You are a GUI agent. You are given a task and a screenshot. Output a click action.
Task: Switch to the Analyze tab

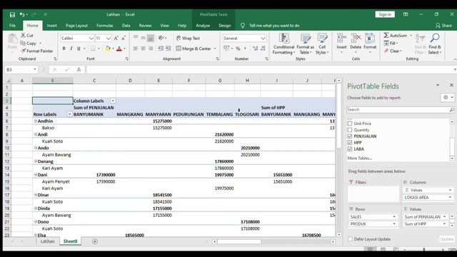point(203,26)
